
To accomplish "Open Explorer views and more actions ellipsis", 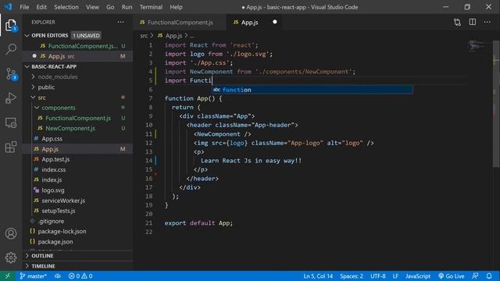I will (x=120, y=22).
